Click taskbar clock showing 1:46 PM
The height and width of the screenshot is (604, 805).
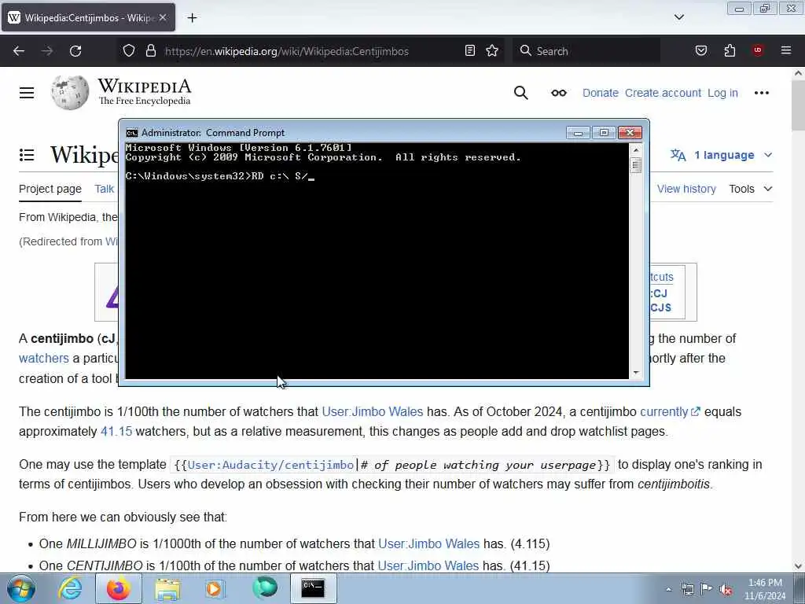click(765, 589)
